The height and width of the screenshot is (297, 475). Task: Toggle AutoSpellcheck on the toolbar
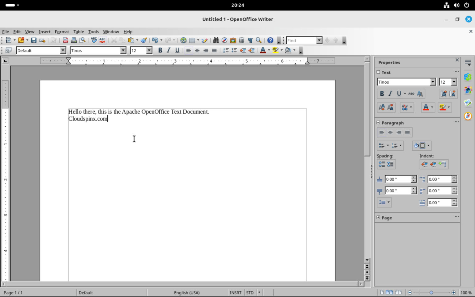102,40
